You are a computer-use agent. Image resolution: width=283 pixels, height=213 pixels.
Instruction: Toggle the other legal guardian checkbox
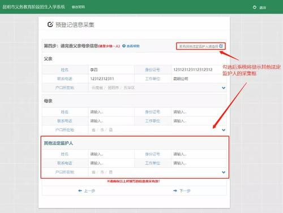click(221, 46)
